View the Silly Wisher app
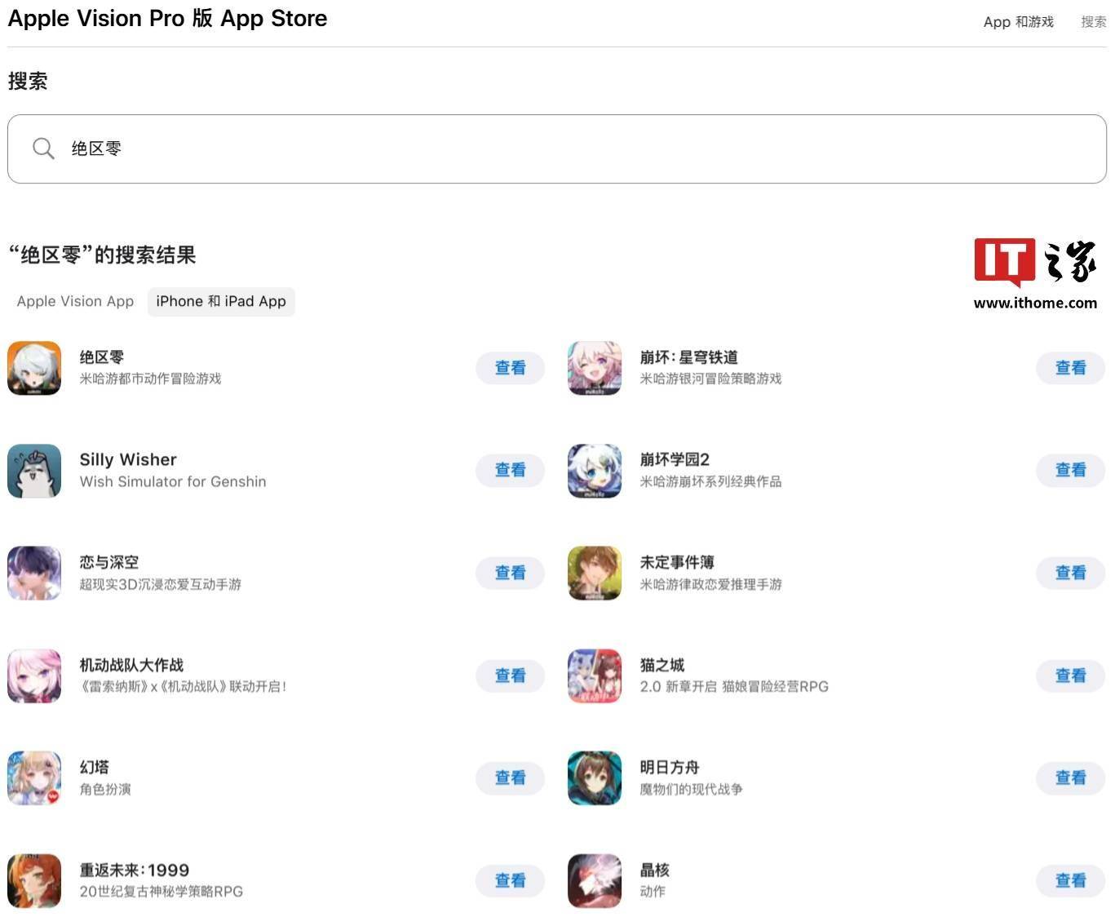The image size is (1115, 917). 511,470
